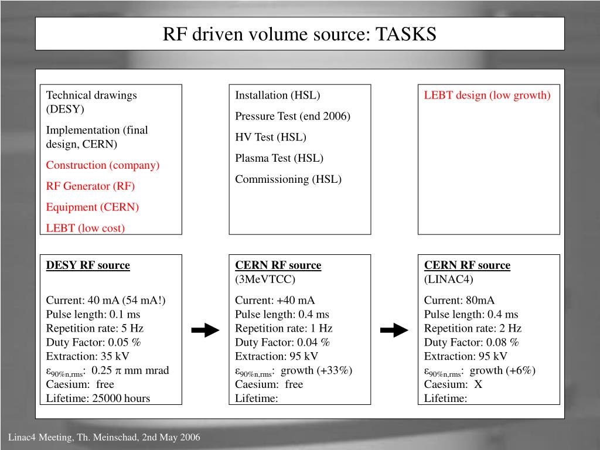Select 'Duty Factor: 0.05 %' line

coord(93,342)
